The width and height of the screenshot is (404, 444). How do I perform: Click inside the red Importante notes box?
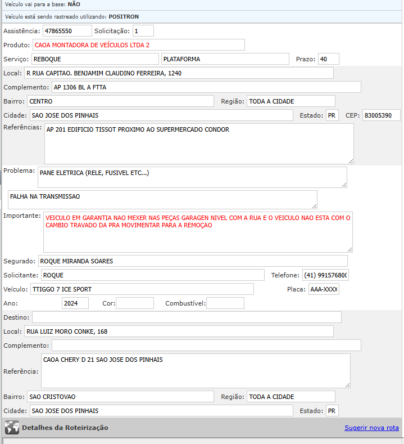pyautogui.click(x=198, y=232)
